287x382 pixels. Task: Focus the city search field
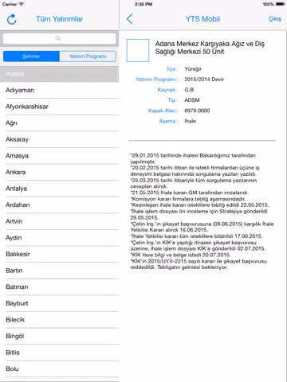pos(60,38)
